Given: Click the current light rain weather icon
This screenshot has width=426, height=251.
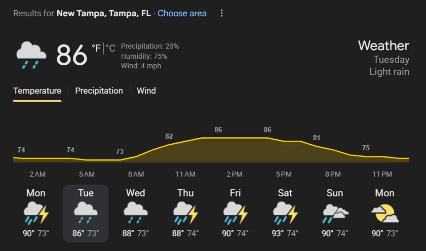Looking at the screenshot, I should 31,55.
